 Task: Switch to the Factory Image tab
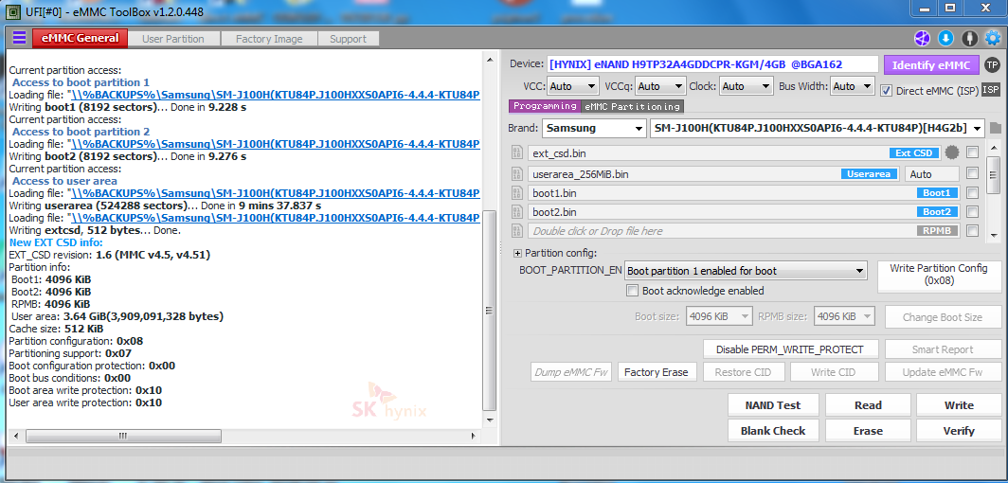(269, 39)
